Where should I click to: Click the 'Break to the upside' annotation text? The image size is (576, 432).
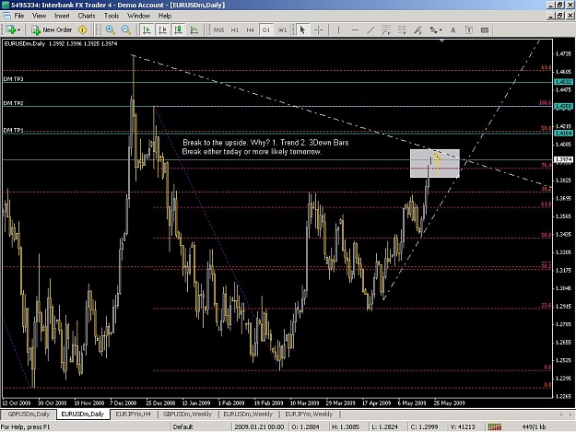[265, 147]
